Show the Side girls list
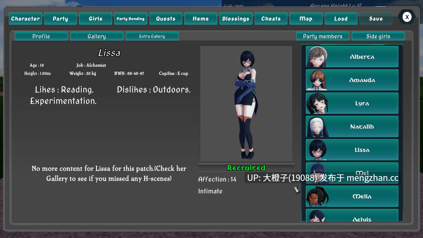This screenshot has height=238, width=423. coord(378,36)
